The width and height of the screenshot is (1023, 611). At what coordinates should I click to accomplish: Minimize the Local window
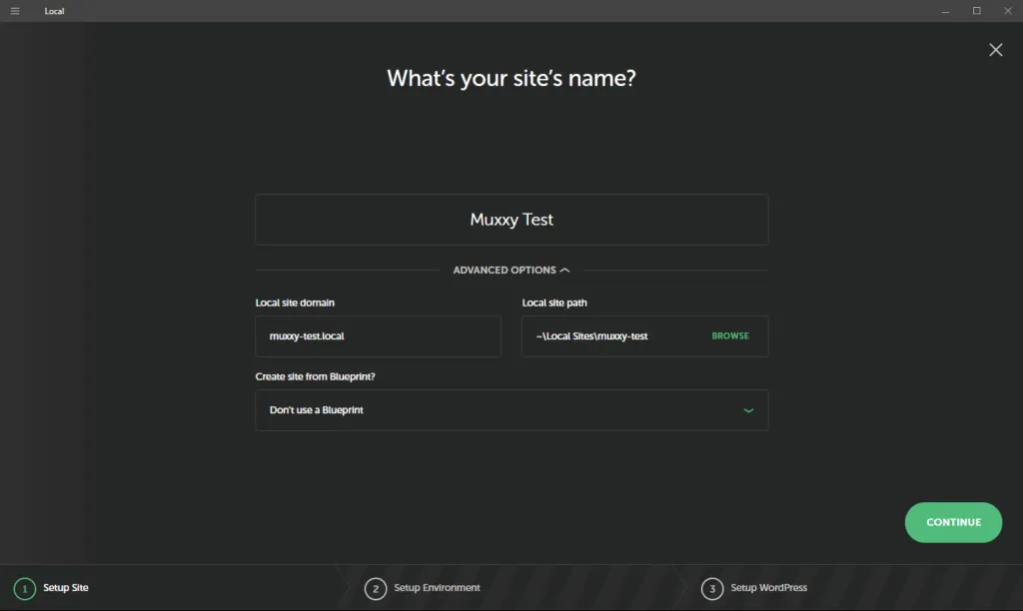[945, 11]
